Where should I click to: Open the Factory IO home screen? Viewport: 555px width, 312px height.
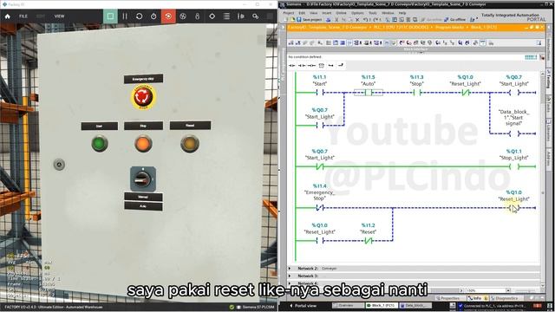pyautogui.click(x=8, y=16)
